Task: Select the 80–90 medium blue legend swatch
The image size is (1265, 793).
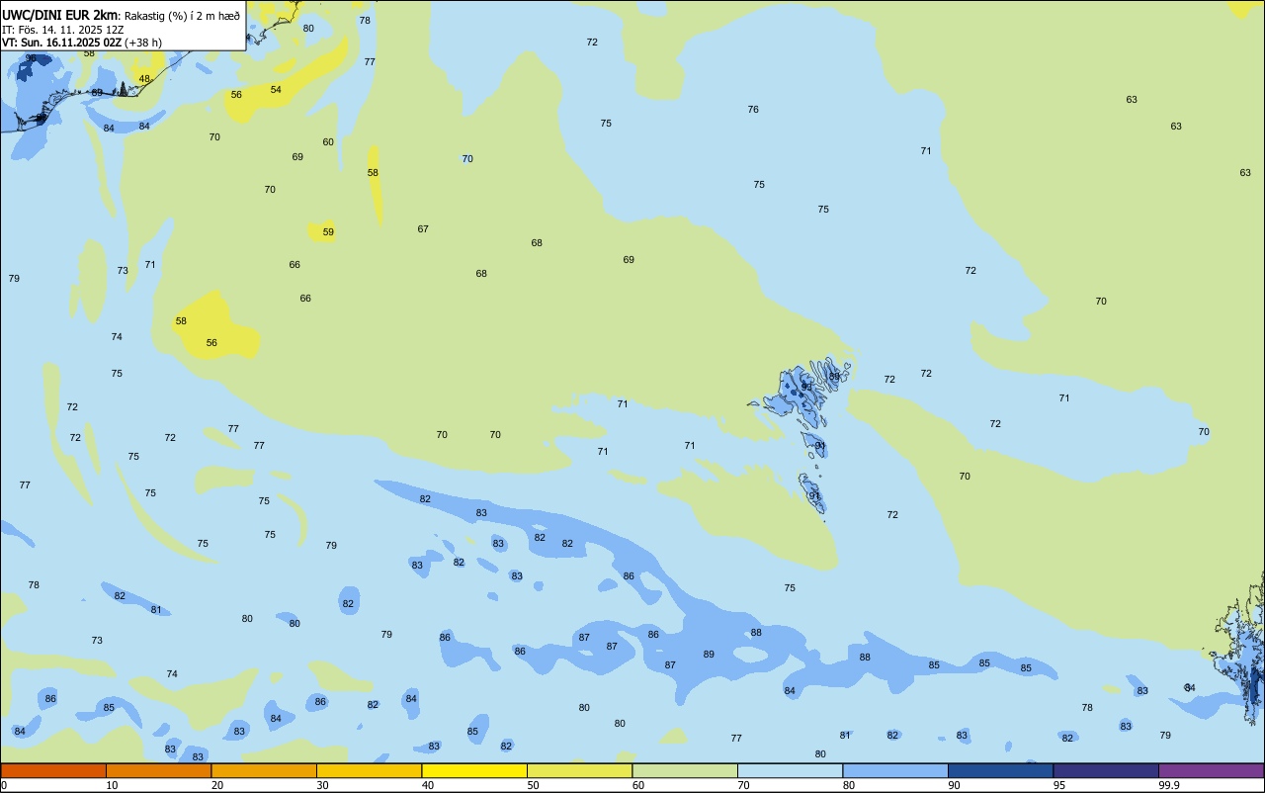Action: (895, 770)
